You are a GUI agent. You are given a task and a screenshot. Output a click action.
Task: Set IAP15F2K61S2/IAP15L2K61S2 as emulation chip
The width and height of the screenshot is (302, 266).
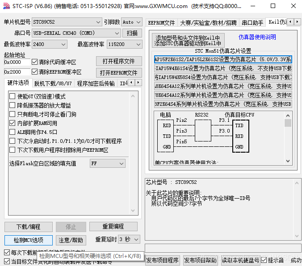(x=223, y=59)
